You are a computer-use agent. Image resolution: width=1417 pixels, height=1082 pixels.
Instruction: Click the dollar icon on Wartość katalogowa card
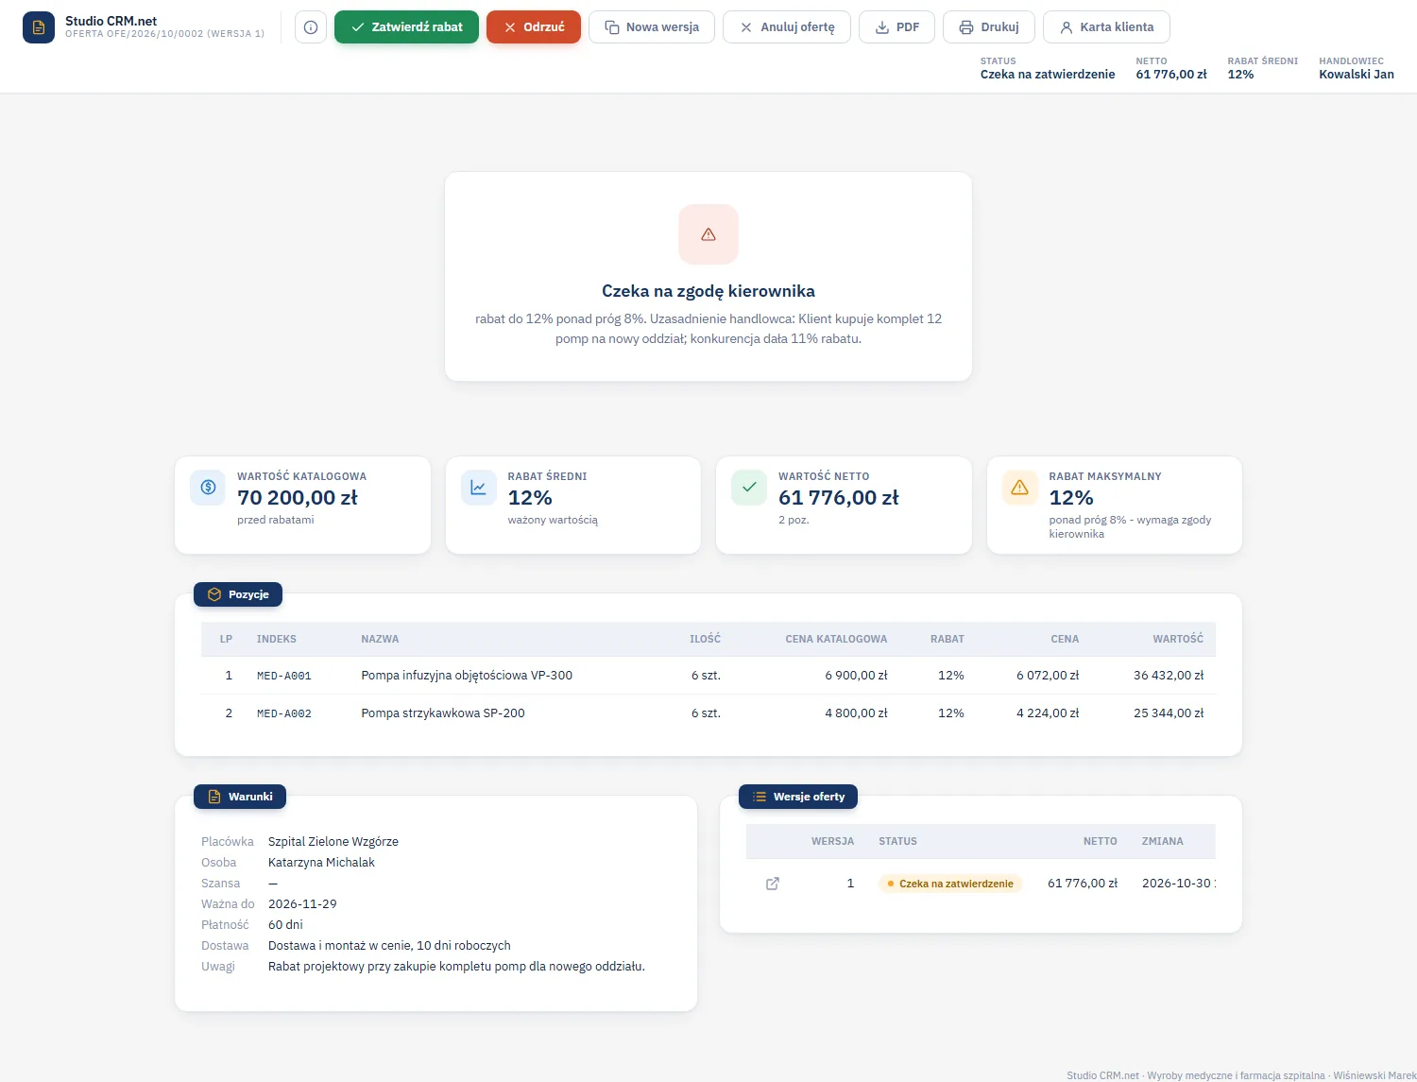tap(208, 488)
